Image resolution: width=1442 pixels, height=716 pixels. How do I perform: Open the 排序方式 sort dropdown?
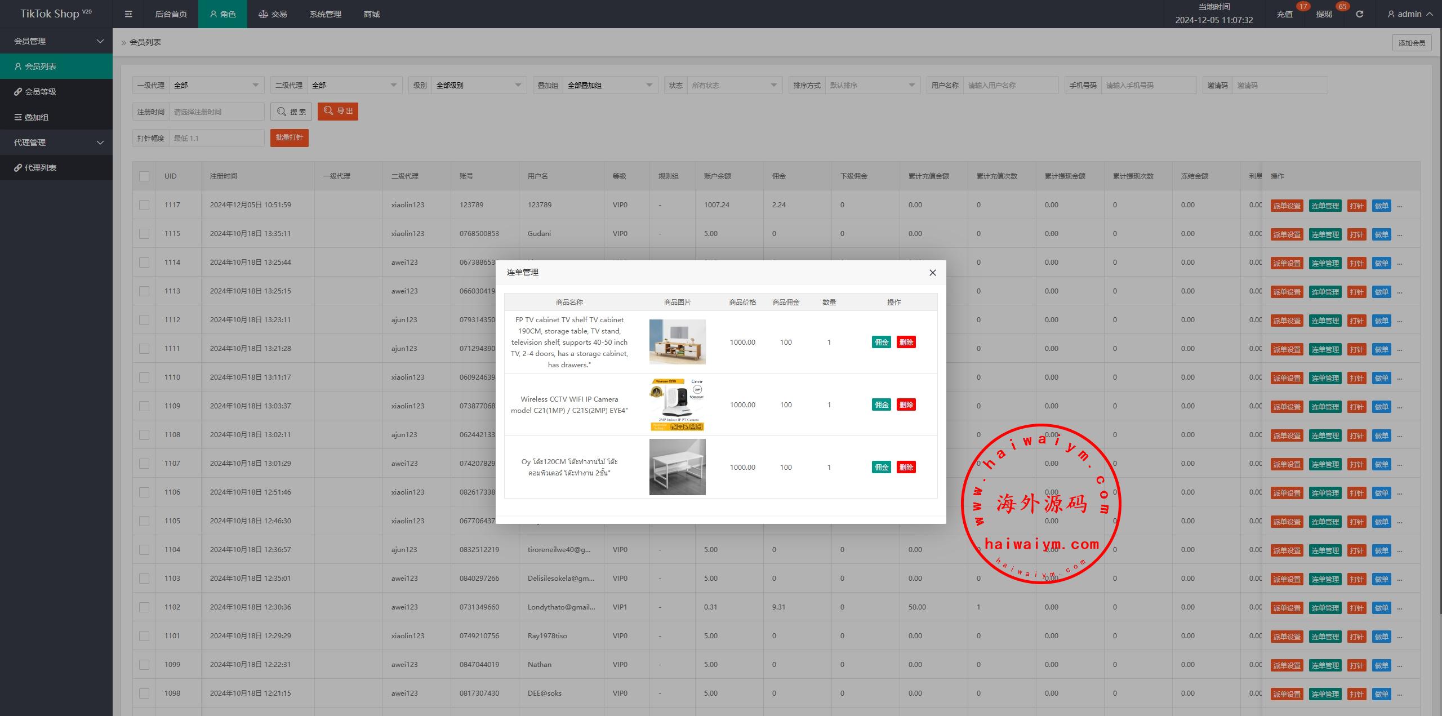(x=871, y=86)
